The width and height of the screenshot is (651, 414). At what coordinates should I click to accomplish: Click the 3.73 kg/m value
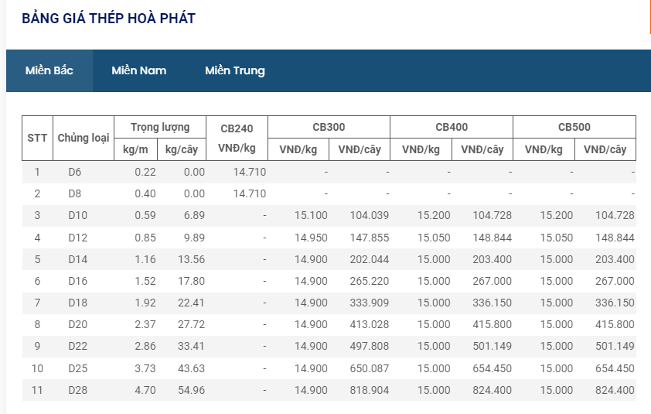[x=145, y=368]
